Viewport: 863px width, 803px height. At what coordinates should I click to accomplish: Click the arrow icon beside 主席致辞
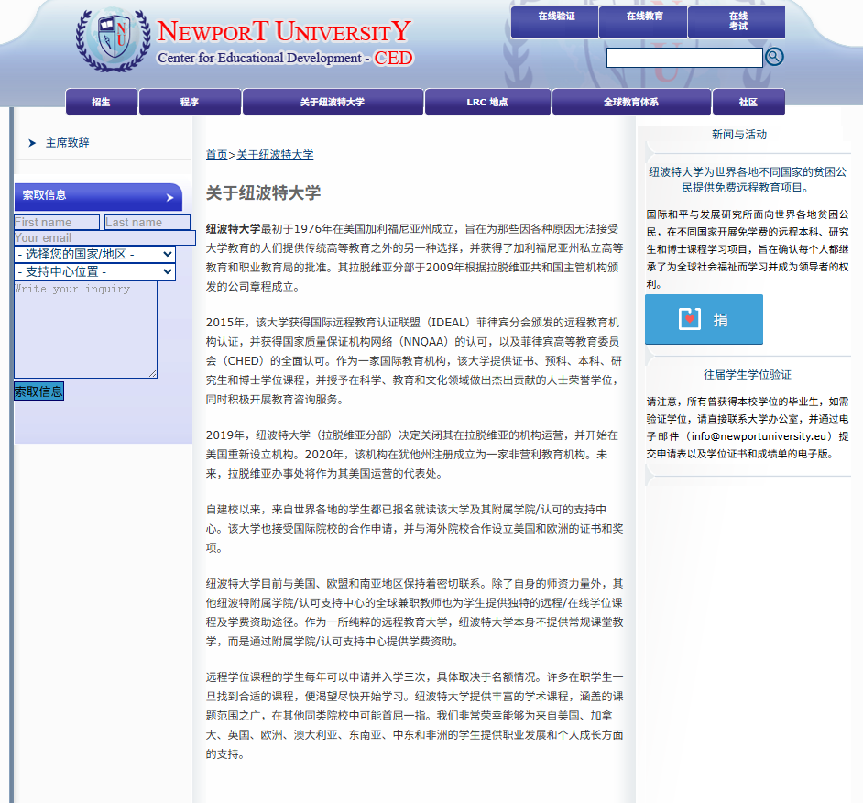32,143
